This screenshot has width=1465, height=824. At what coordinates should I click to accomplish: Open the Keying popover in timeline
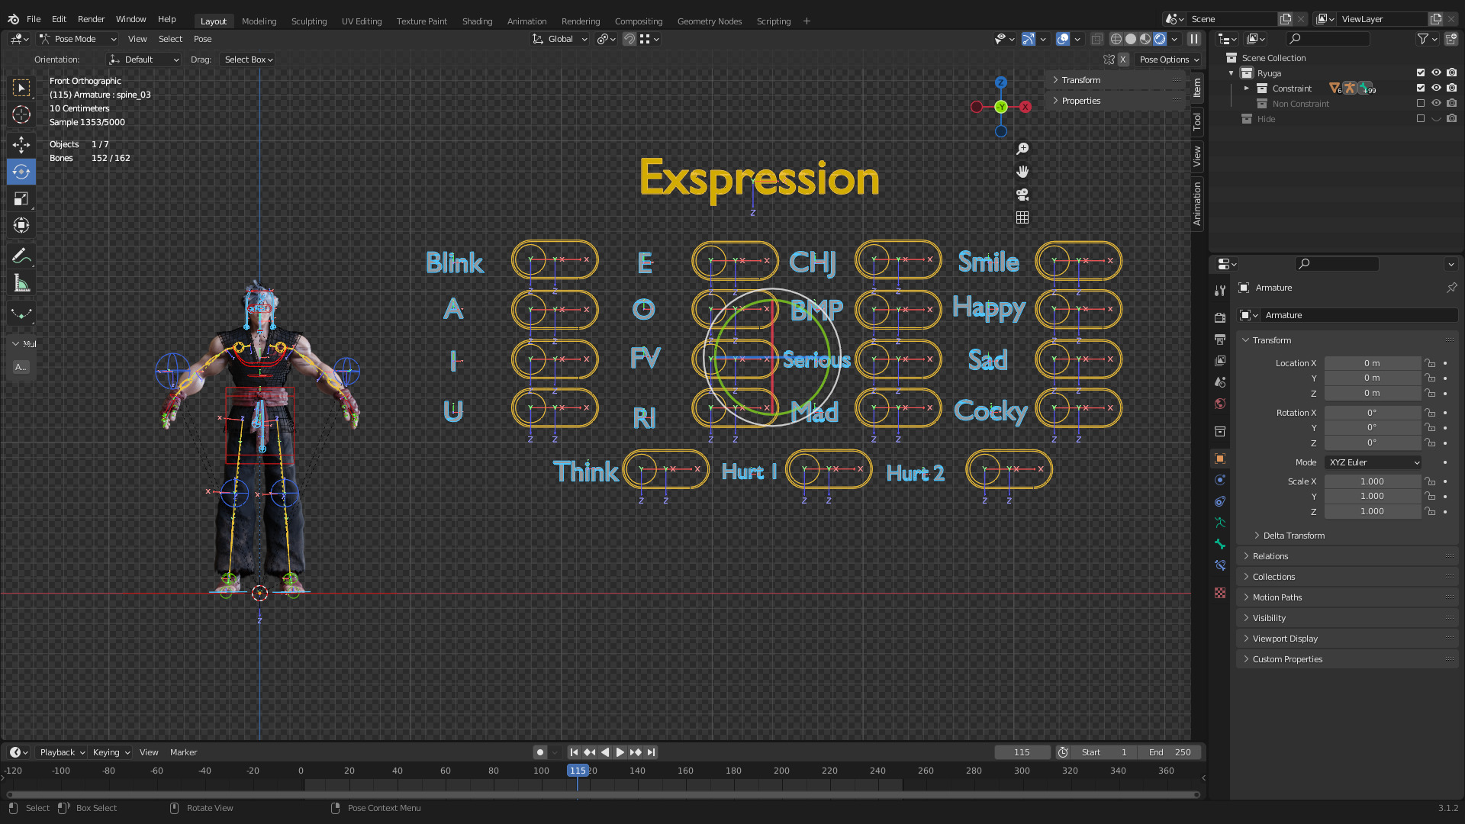[111, 752]
